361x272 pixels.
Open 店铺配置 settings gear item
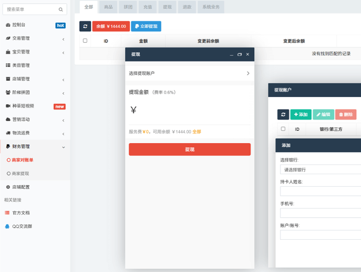coord(20,187)
